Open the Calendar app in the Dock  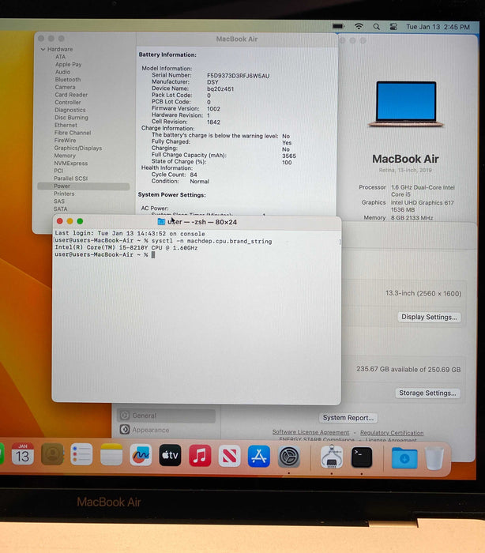(23, 454)
